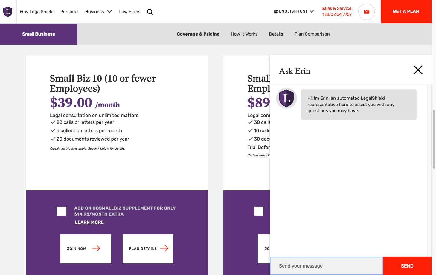Image resolution: width=436 pixels, height=275 pixels.
Task: Check the supplement box on the second plan card
Action: click(259, 211)
